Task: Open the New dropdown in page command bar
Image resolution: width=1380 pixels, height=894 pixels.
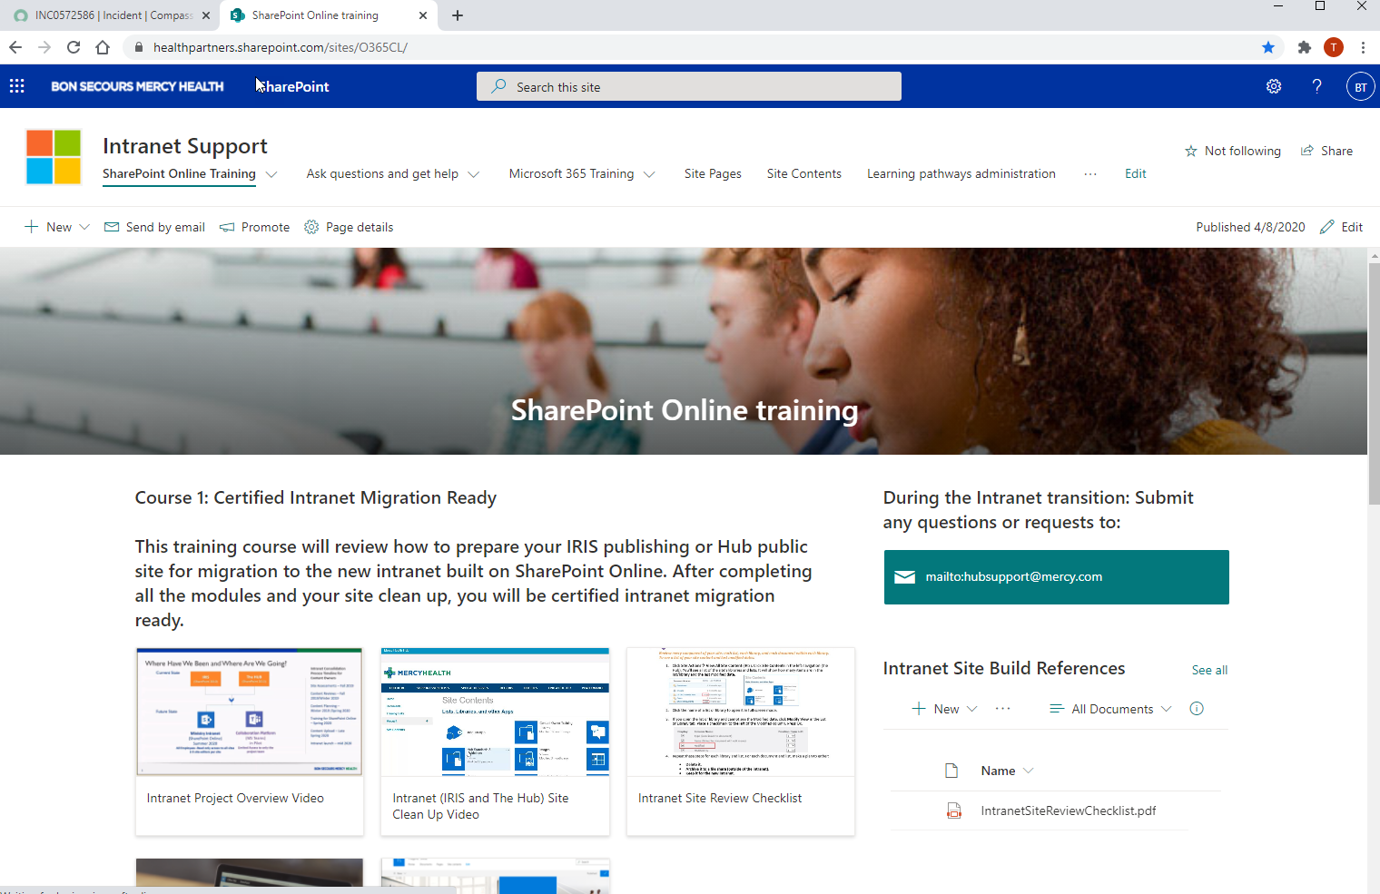Action: click(57, 227)
